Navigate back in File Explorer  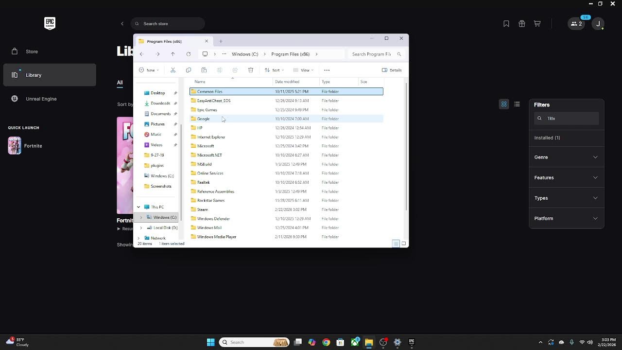pyautogui.click(x=141, y=54)
